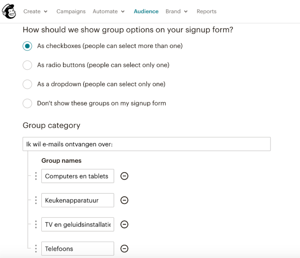
Task: Expand the Brand dropdown
Action: [x=176, y=11]
